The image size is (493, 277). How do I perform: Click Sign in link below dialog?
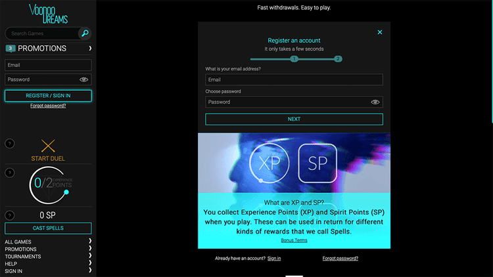pos(274,258)
